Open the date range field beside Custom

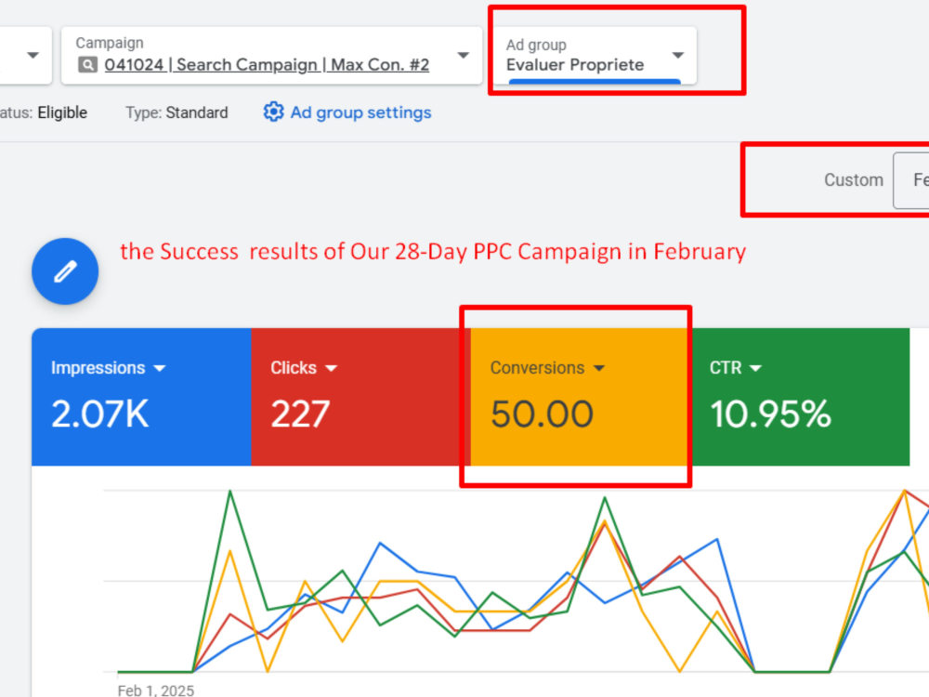[x=911, y=180]
